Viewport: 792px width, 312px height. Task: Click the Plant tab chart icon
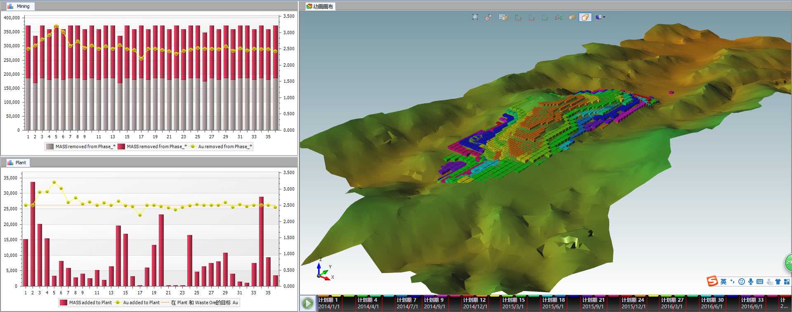pos(10,163)
